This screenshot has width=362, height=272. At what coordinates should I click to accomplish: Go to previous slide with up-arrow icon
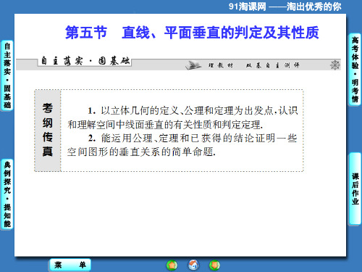[172, 265]
